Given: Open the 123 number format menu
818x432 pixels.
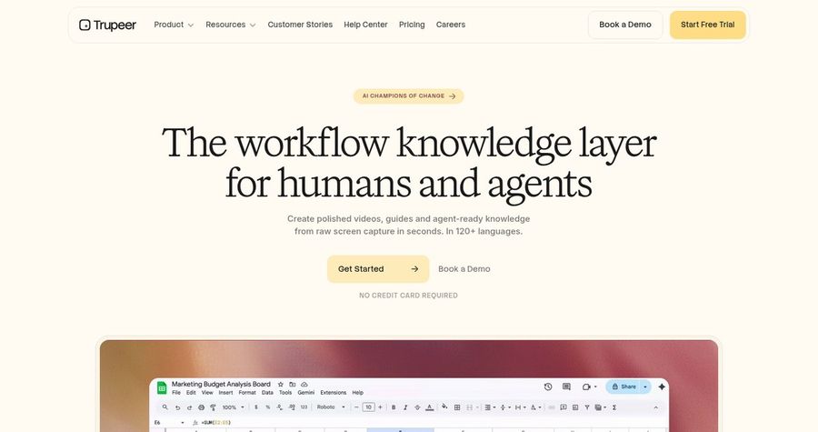Looking at the screenshot, I should click(x=304, y=407).
